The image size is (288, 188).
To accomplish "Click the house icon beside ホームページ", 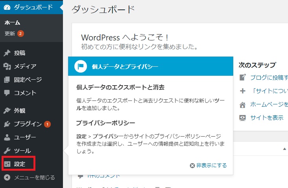I will [x=242, y=104].
